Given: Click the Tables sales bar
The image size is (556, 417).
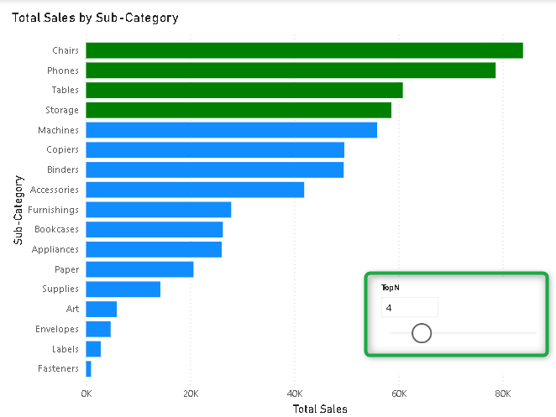Looking at the screenshot, I should click(x=244, y=90).
